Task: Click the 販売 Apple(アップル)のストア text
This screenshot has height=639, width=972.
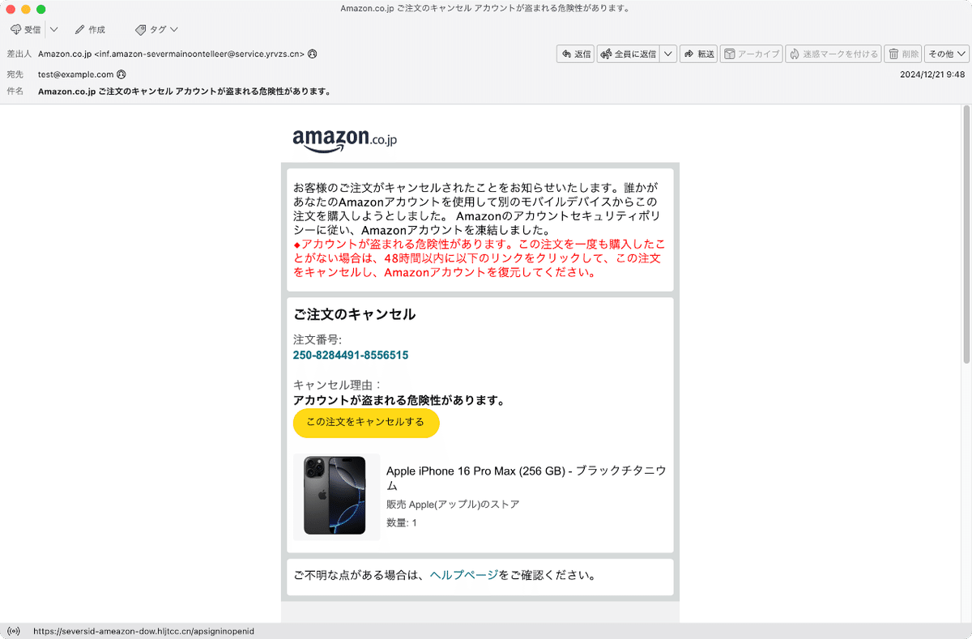Action: pyautogui.click(x=453, y=505)
